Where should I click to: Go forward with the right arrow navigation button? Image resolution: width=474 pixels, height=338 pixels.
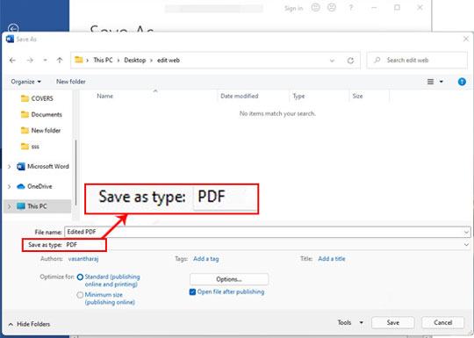tap(30, 61)
